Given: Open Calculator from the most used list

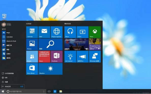Looking at the screenshot, I should coord(12,37).
